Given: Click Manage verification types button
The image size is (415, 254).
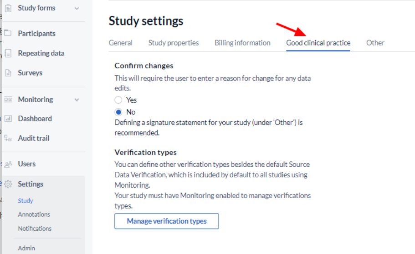Looking at the screenshot, I should [167, 221].
